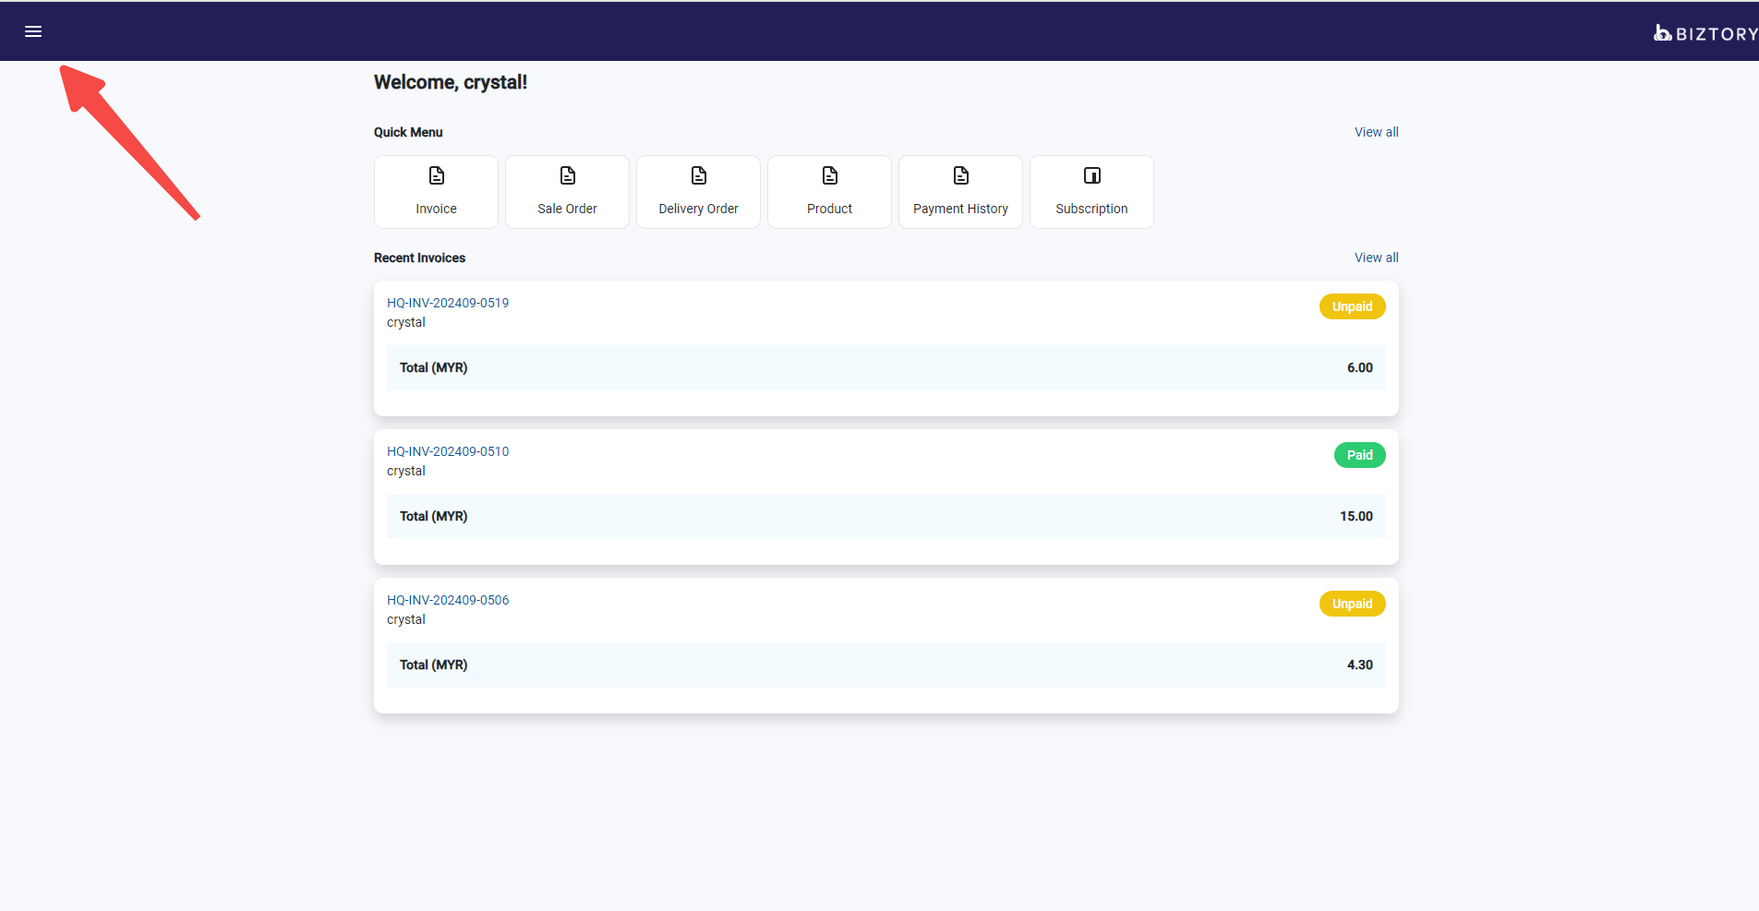Open the hamburger navigation menu
1759x911 pixels.
33,31
